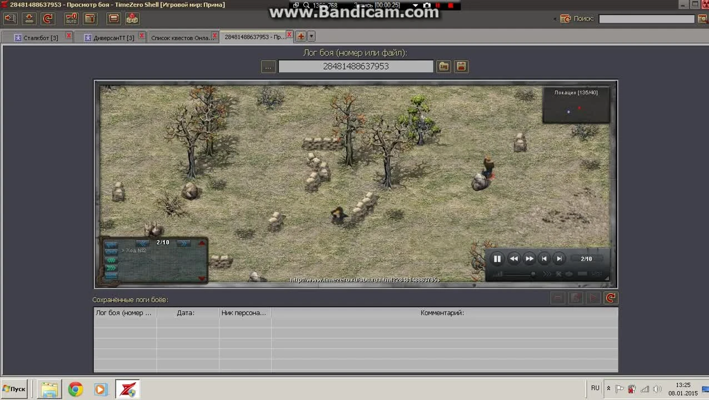
Task: Add a new tab with plus button
Action: 301,37
